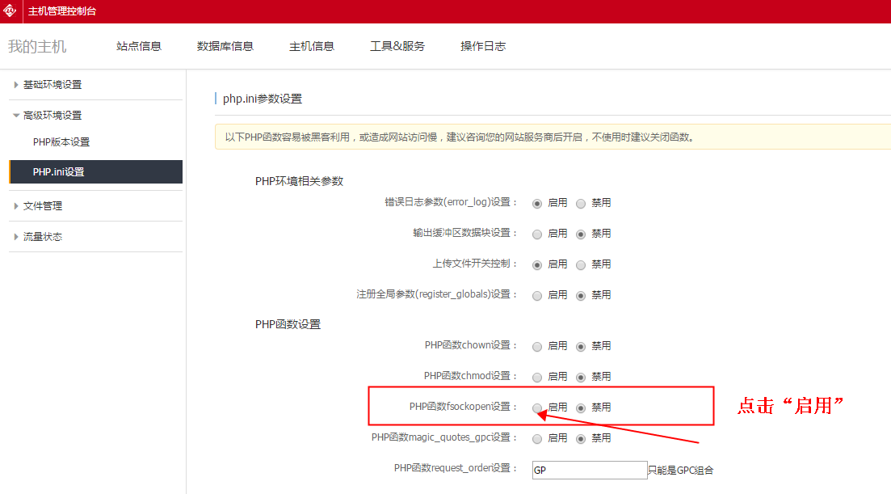Viewport: 891px width, 494px height.
Task: Go to 工具&服务 menu
Action: pos(397,46)
